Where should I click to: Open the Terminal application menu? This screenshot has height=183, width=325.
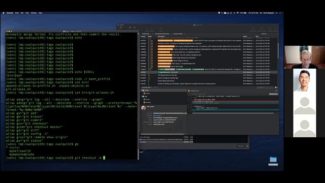click(x=10, y=13)
